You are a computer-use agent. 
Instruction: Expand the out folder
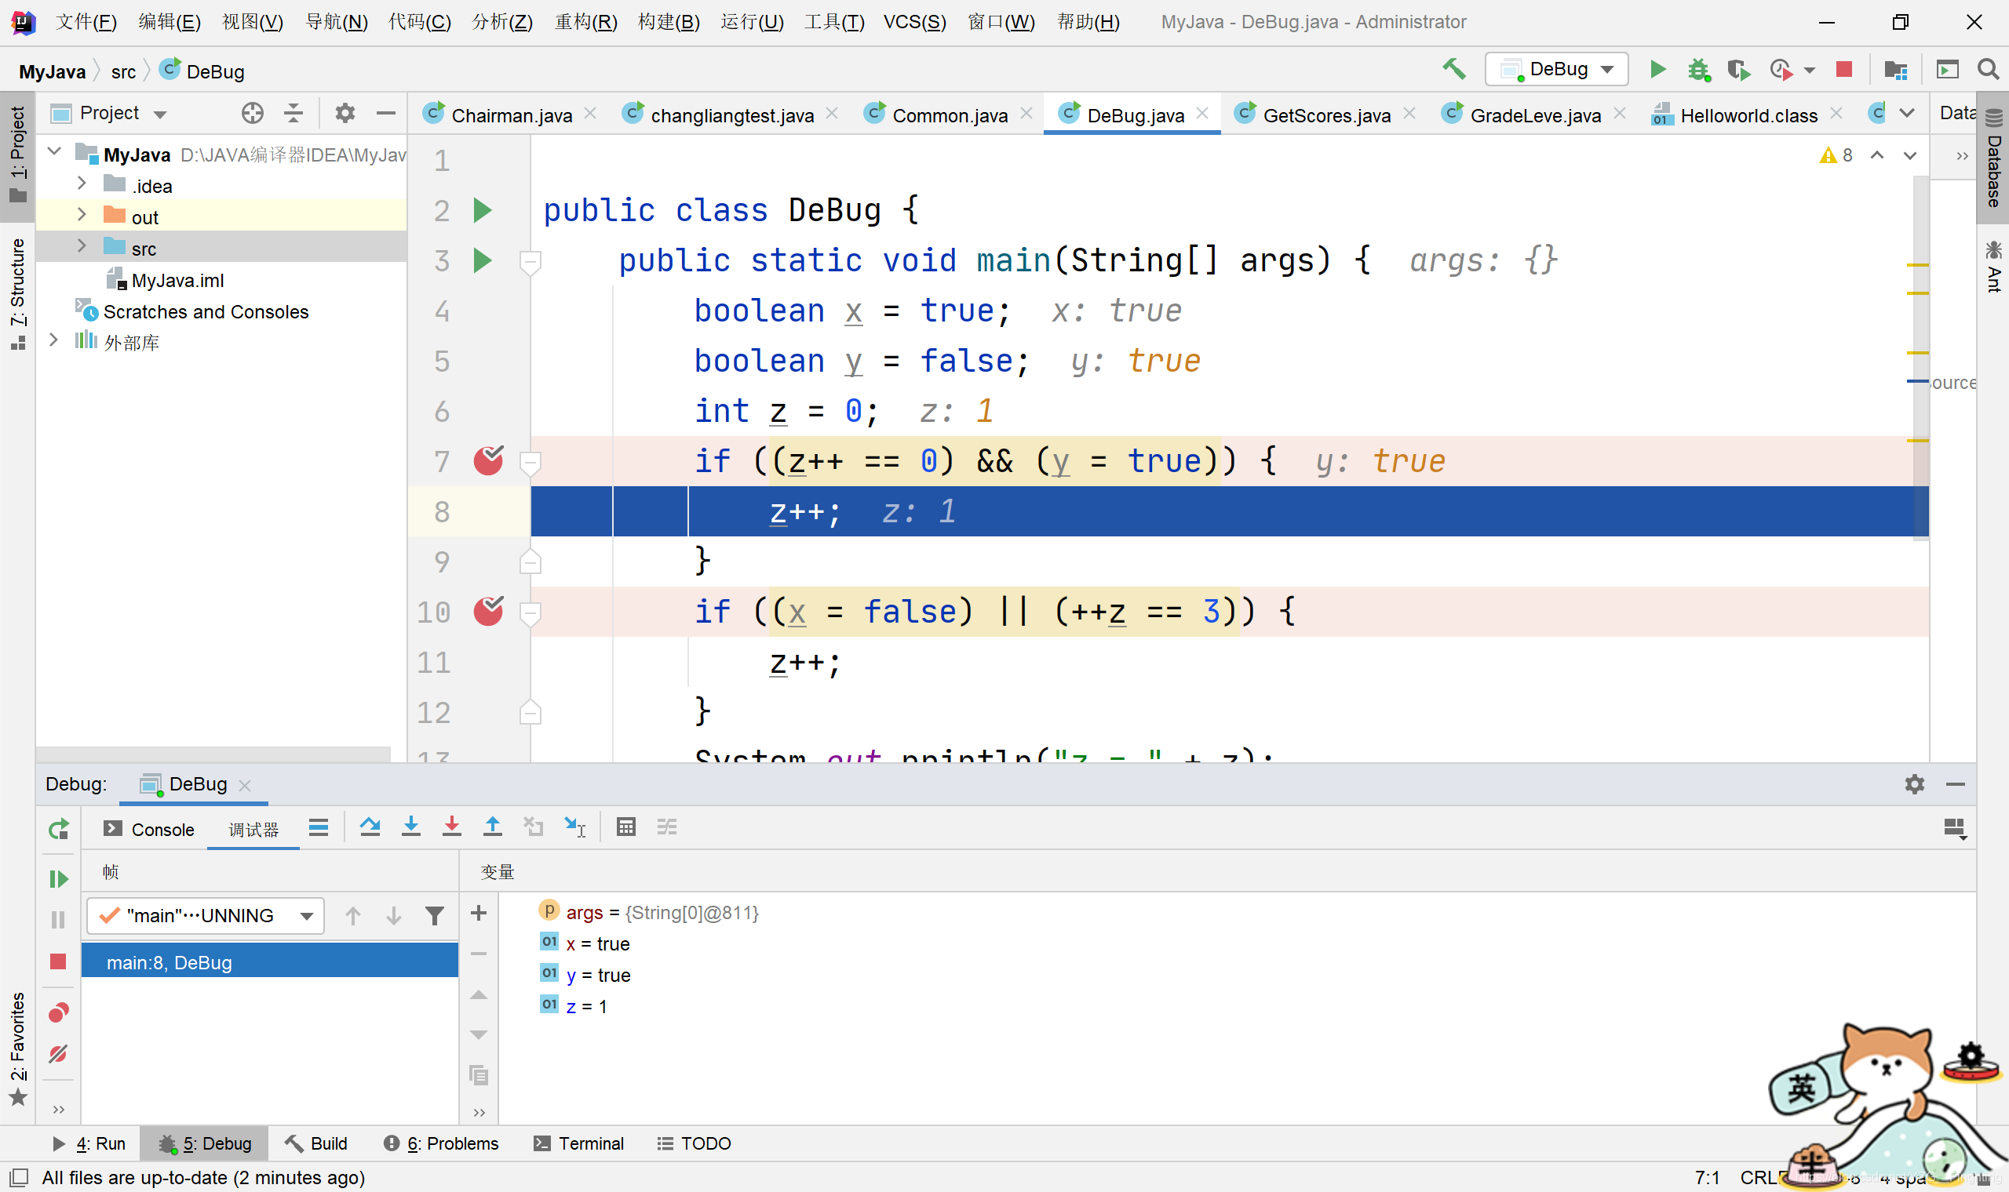[x=81, y=214]
